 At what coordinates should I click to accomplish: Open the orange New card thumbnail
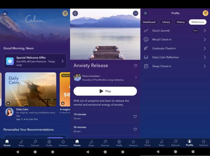point(65,89)
